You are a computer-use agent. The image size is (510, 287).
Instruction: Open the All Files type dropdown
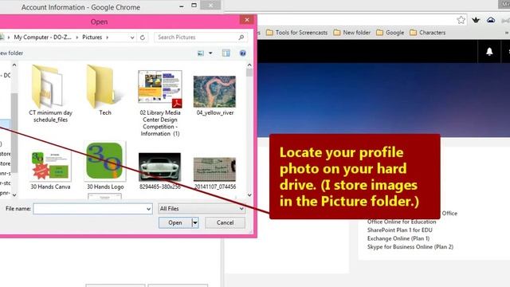pos(202,209)
